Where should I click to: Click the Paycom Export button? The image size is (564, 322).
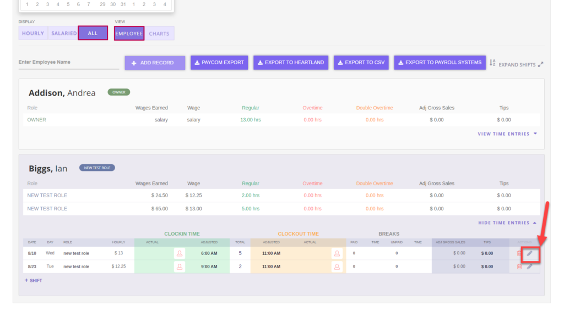coord(220,62)
